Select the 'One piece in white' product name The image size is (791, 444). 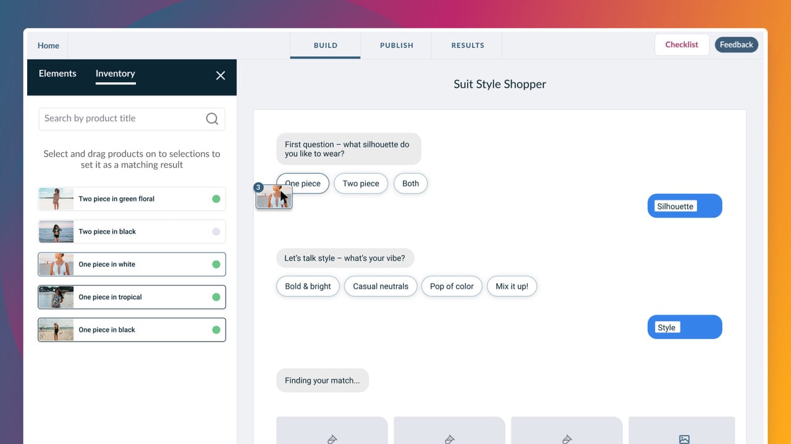coord(106,265)
